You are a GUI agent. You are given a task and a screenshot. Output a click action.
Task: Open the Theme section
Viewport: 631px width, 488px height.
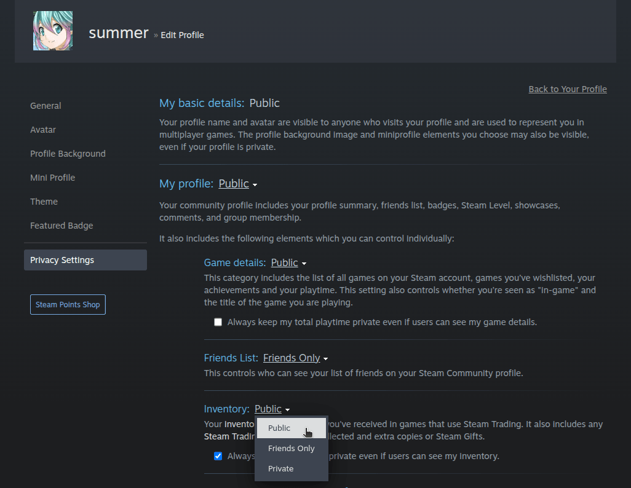point(44,202)
